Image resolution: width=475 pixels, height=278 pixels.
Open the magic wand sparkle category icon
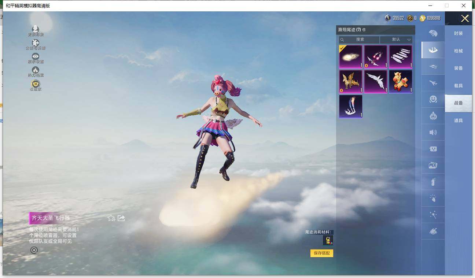[433, 215]
